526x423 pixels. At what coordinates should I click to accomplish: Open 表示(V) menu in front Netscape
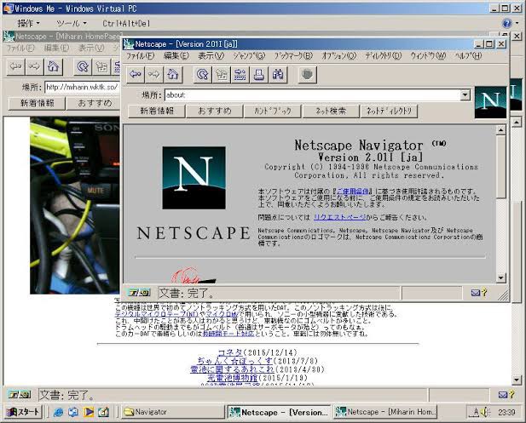211,55
